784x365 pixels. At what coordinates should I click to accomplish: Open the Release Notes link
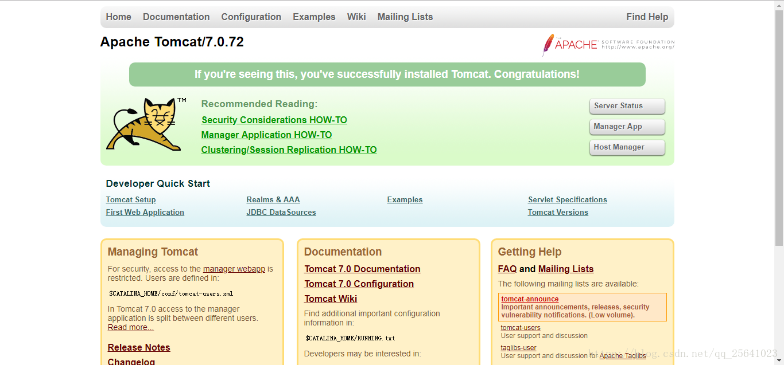click(x=139, y=347)
